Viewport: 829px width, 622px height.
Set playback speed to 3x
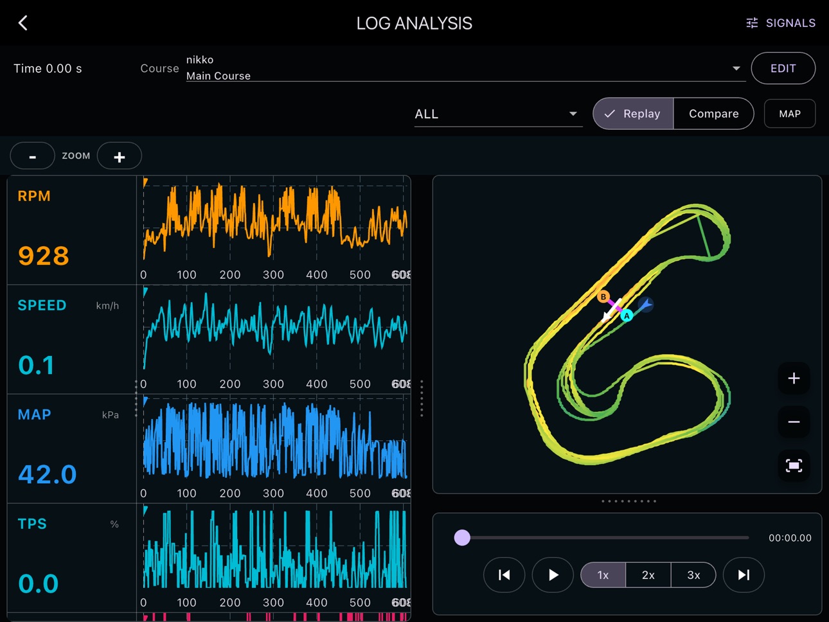[x=693, y=575]
